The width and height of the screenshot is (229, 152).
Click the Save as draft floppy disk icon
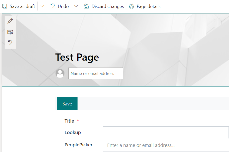(x=5, y=6)
